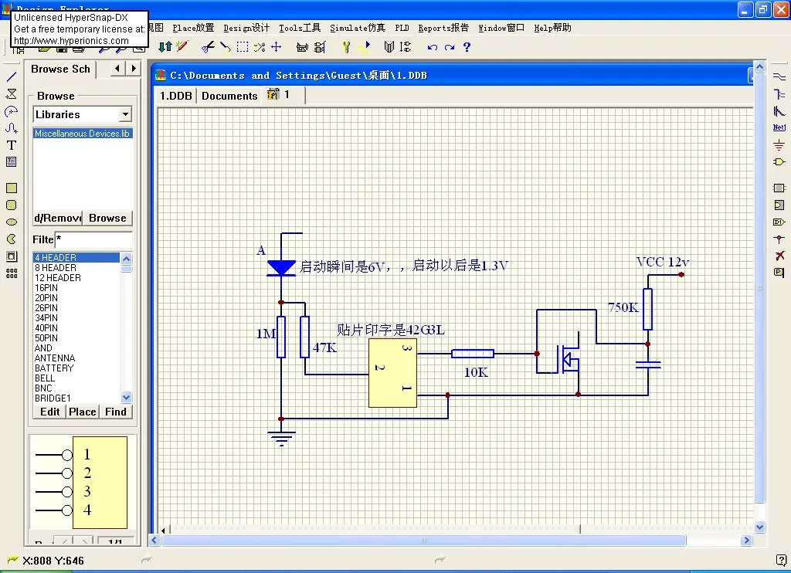The image size is (791, 573).
Task: Click the Undo arrow icon
Action: coord(433,47)
